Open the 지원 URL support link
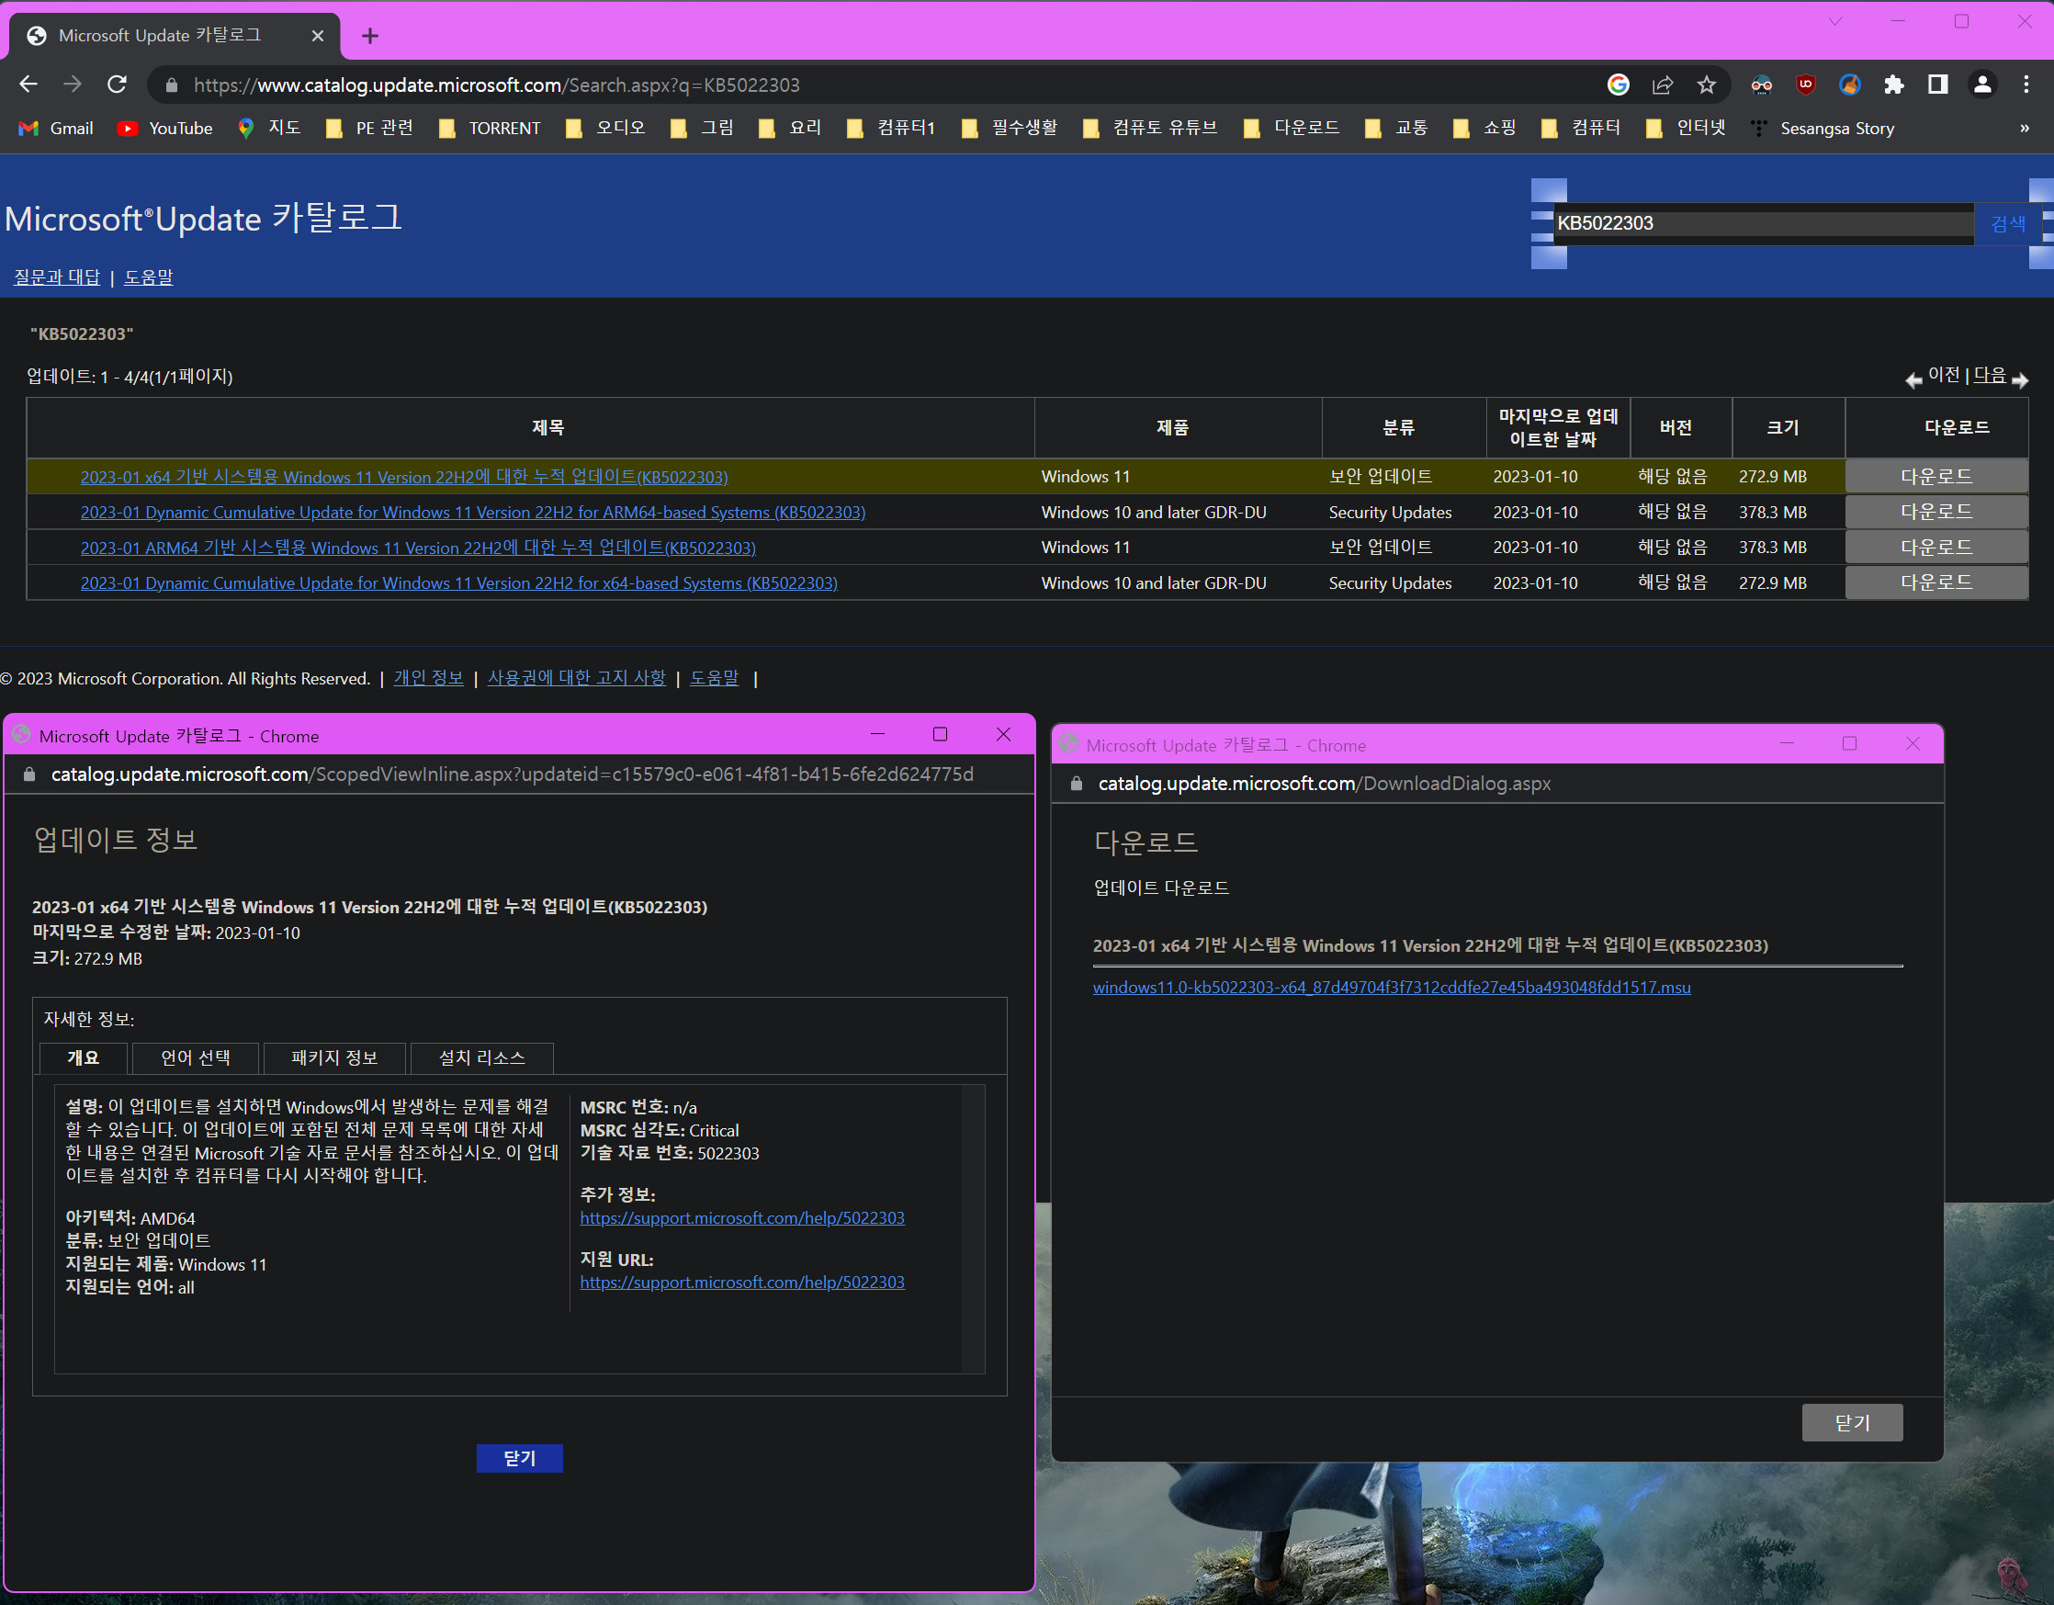This screenshot has height=1605, width=2054. [x=742, y=1283]
